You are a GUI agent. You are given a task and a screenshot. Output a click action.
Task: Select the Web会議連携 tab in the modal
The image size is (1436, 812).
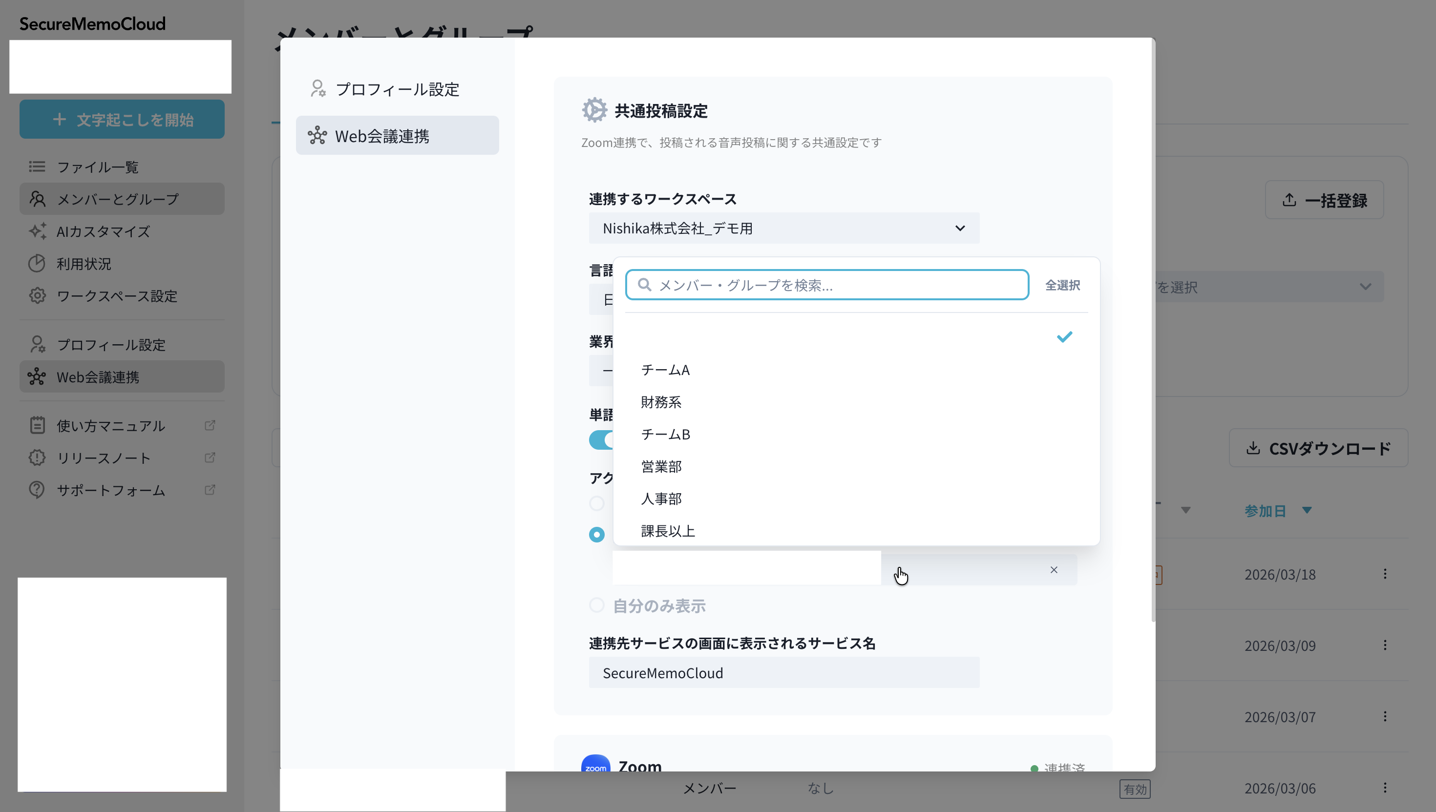(x=397, y=136)
